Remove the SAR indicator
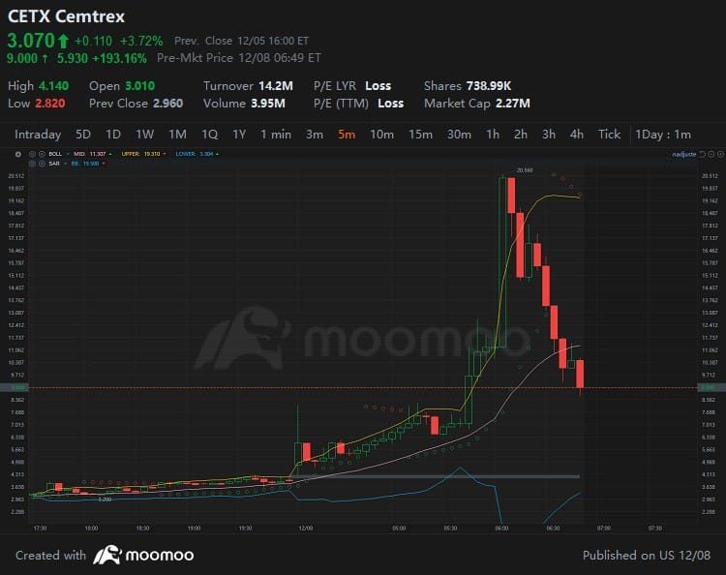726x575 pixels. [x=41, y=165]
